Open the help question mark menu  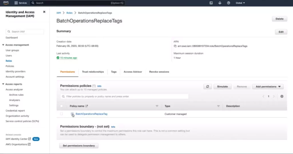coord(229,3)
